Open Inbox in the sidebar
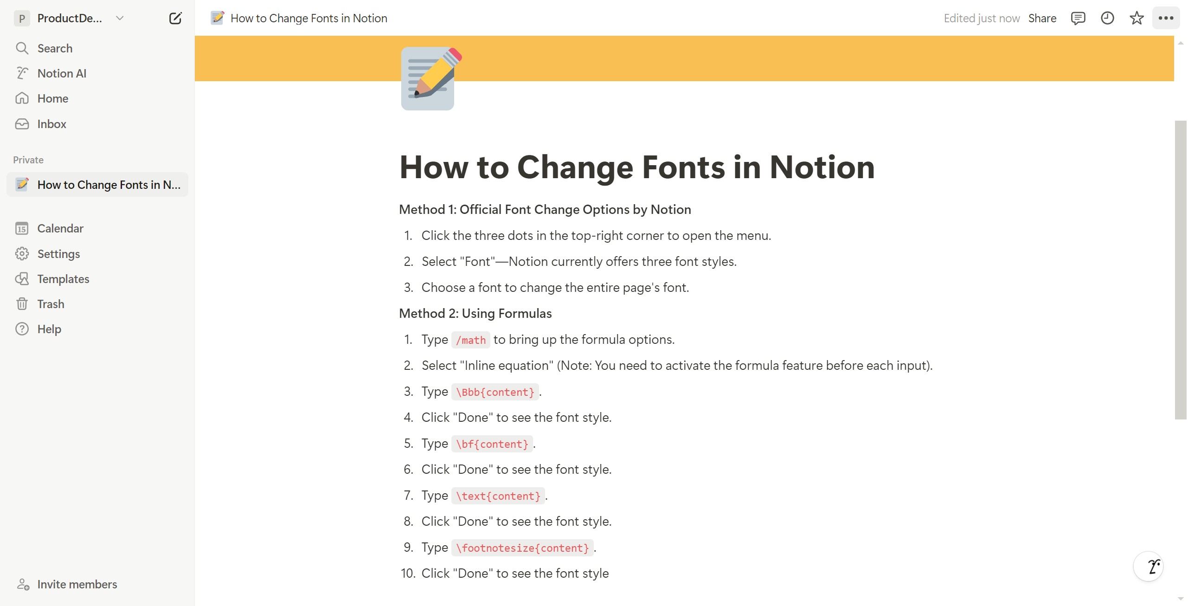The width and height of the screenshot is (1188, 606). pos(97,124)
